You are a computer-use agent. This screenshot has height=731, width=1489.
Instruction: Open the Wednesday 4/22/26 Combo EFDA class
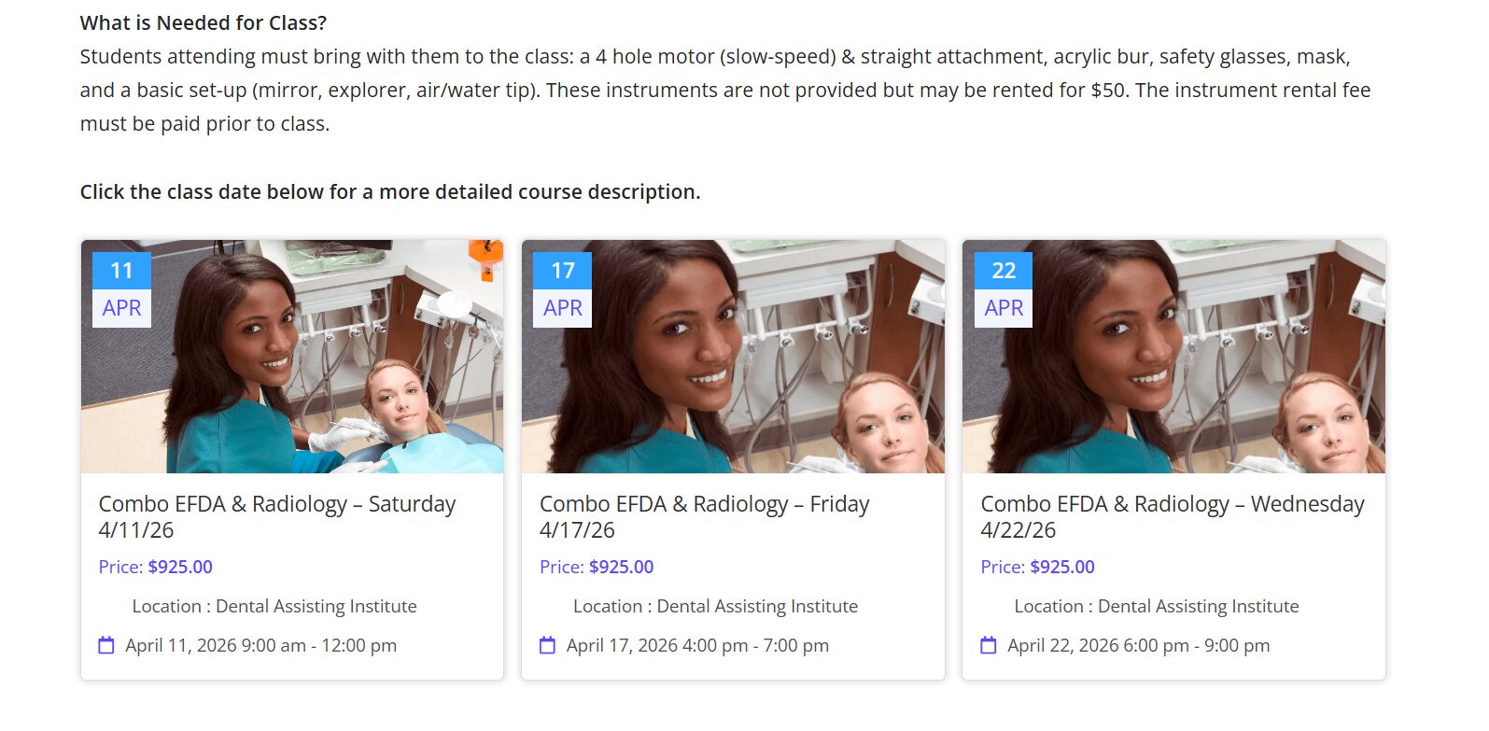click(1172, 516)
